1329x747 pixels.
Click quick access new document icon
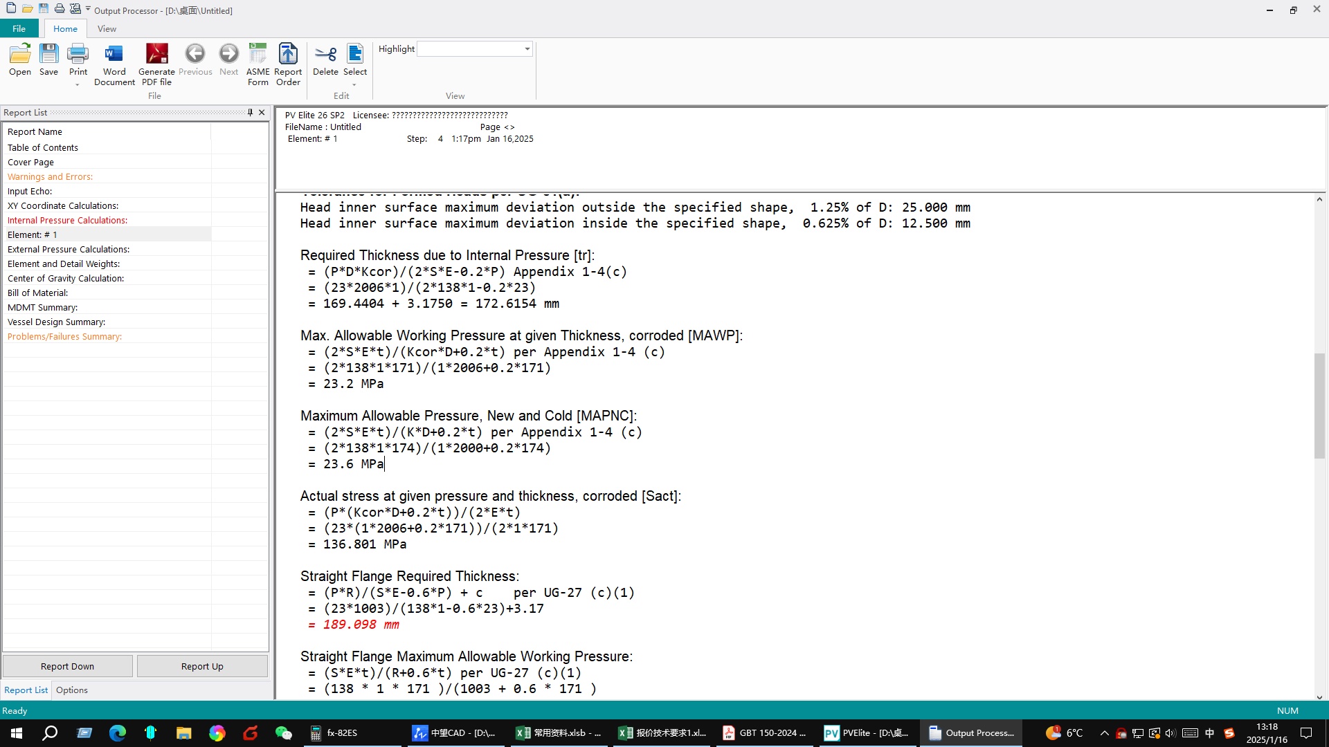tap(11, 9)
